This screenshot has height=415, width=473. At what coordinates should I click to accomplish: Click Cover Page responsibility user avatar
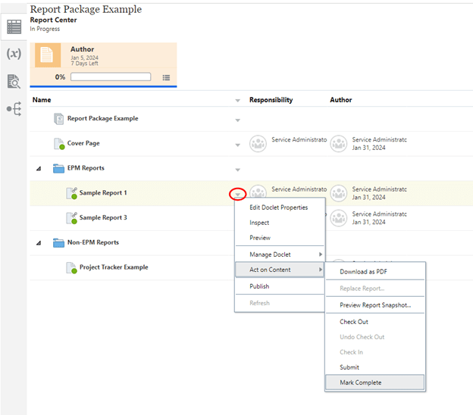point(258,144)
